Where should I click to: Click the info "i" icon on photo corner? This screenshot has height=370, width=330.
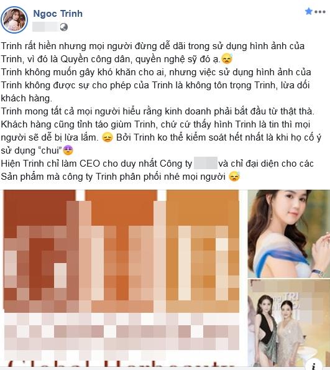click(x=314, y=366)
